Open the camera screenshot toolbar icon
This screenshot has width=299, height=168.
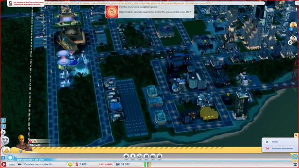click(x=153, y=156)
